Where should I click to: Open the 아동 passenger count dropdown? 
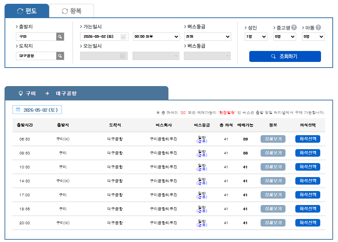(x=313, y=37)
